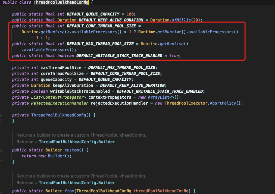
Task: Click the .availableProcessors() call on continuation line
Action: click(49, 50)
